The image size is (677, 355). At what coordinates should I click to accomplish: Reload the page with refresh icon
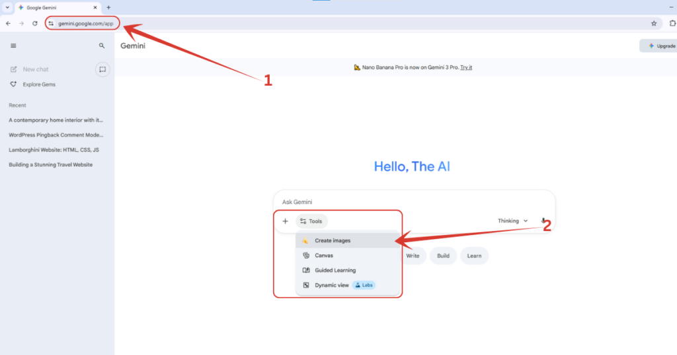[x=35, y=23]
